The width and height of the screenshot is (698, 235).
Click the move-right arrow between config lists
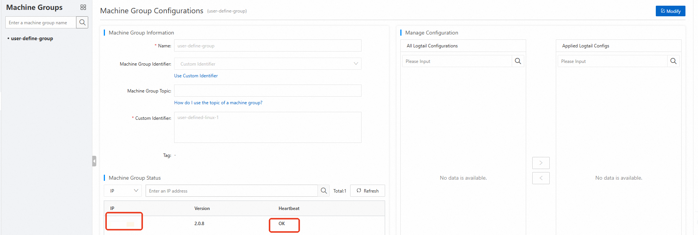pyautogui.click(x=541, y=163)
